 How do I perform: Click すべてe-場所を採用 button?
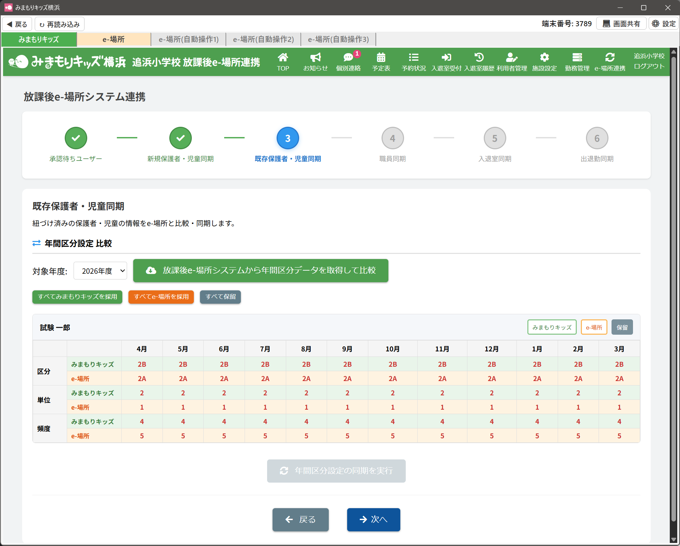click(x=161, y=297)
